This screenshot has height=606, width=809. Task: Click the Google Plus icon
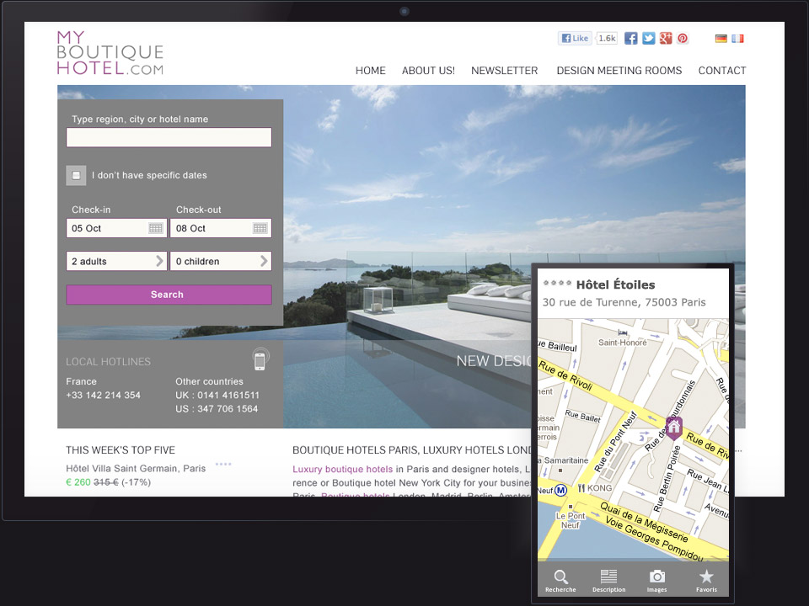click(666, 38)
